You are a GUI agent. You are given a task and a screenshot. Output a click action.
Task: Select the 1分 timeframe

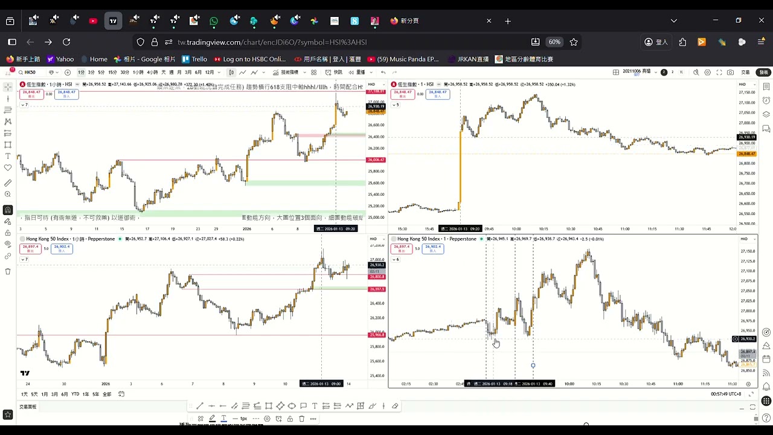[x=81, y=72]
